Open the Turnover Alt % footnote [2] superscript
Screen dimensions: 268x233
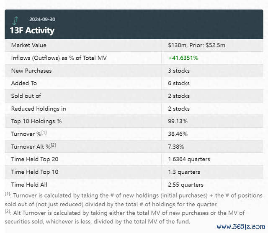pyautogui.click(x=53, y=145)
